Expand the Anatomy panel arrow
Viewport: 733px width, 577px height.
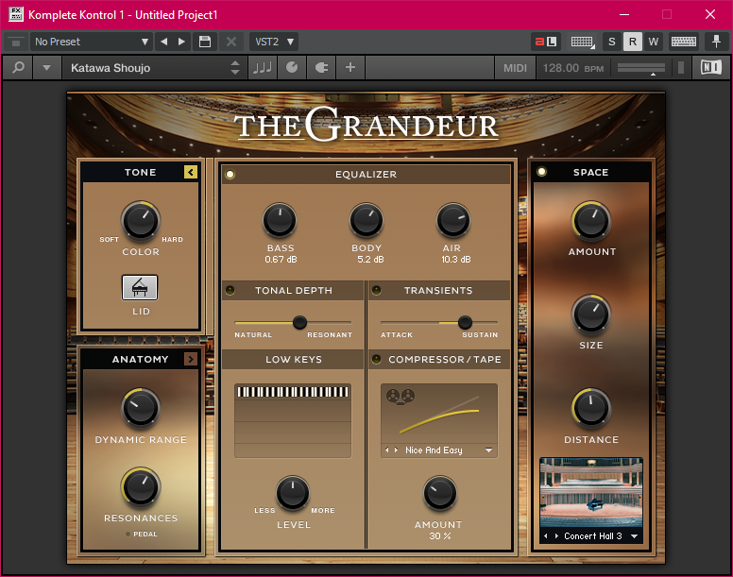click(x=190, y=359)
